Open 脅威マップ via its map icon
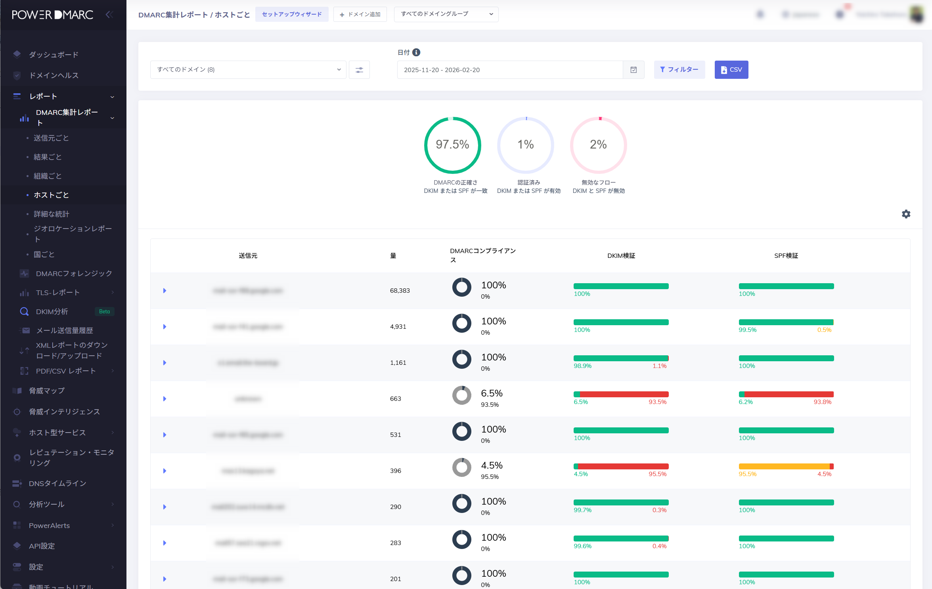Image resolution: width=932 pixels, height=589 pixels. [17, 391]
